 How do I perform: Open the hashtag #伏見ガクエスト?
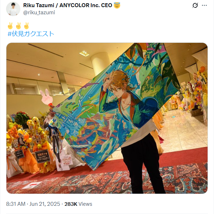point(31,34)
